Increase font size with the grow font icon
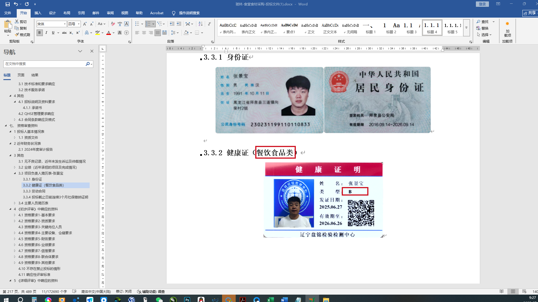The width and height of the screenshot is (538, 302). point(85,24)
